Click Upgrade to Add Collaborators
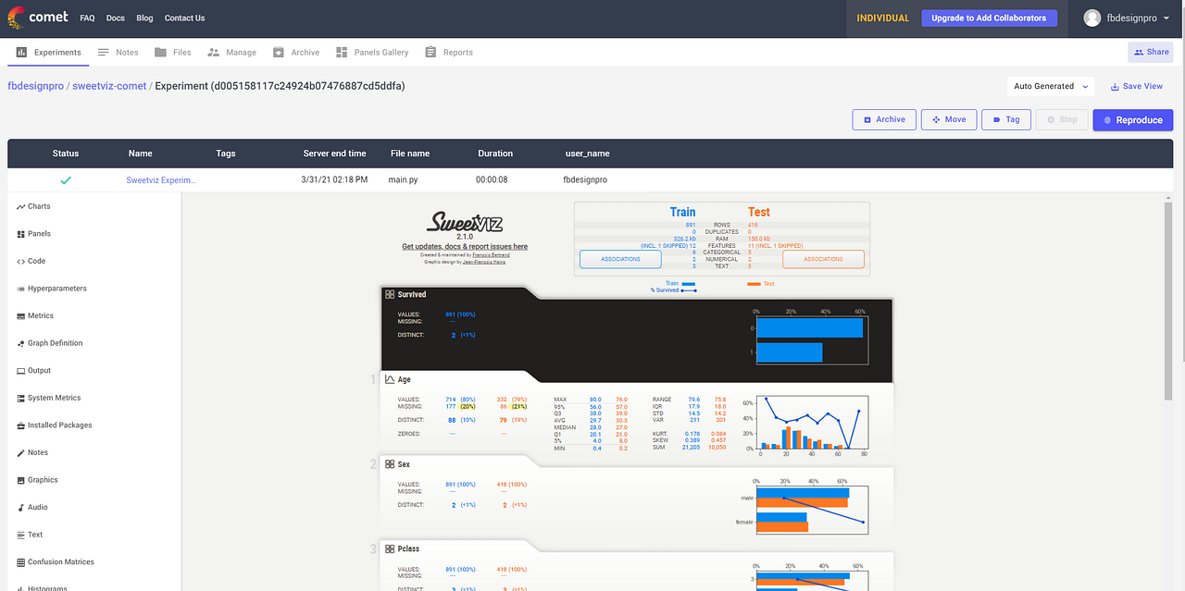This screenshot has width=1185, height=591. click(x=989, y=18)
